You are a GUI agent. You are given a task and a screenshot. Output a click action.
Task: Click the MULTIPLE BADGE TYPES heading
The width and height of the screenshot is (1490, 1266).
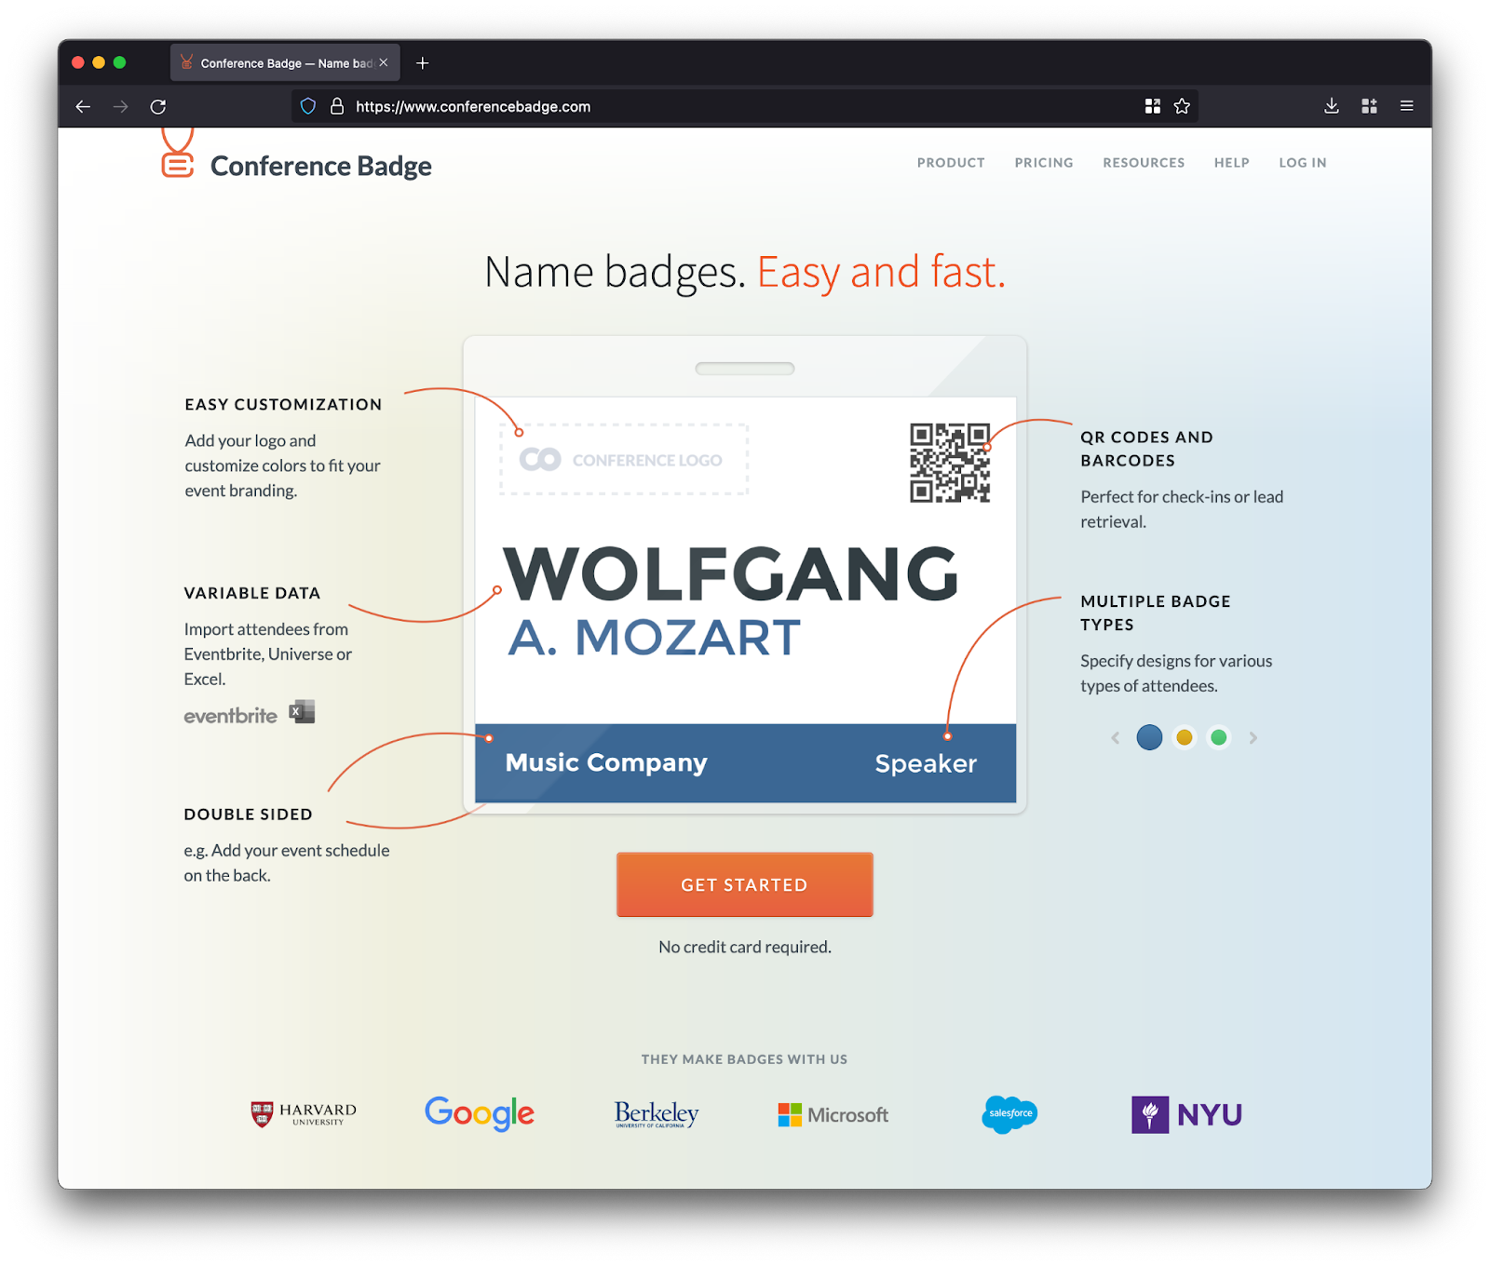[1156, 613]
